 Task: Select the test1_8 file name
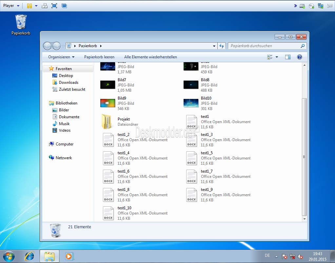tap(123, 190)
